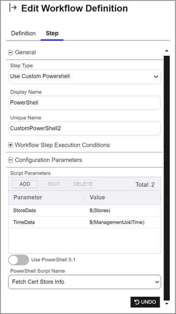Open the Step Type dropdown
Image resolution: width=176 pixels, height=314 pixels.
click(85, 76)
